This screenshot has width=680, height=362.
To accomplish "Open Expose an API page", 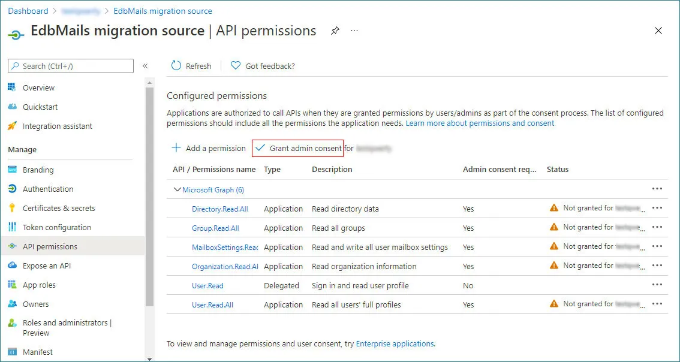I will point(47,266).
